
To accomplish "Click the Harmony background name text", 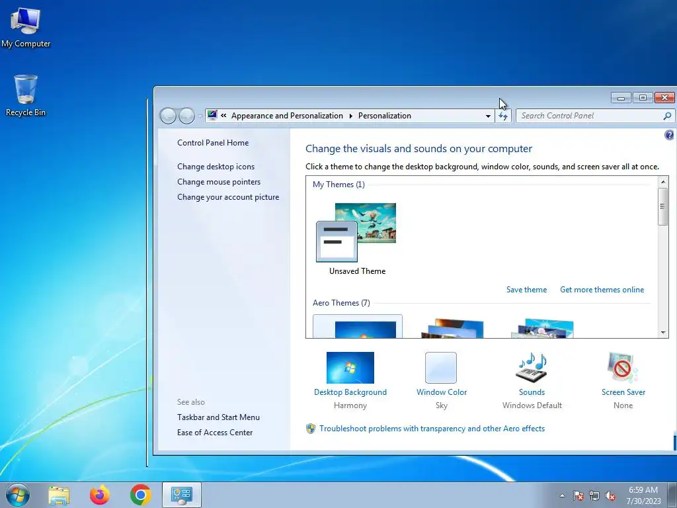I will (x=350, y=405).
